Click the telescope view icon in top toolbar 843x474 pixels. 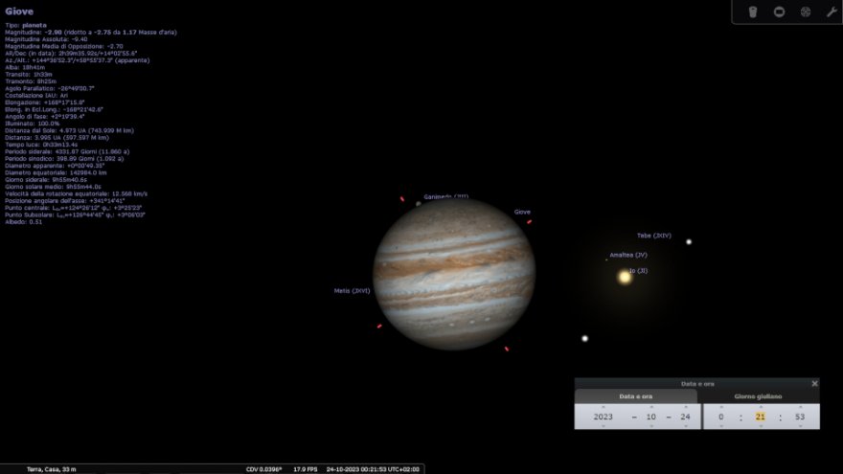[754, 12]
